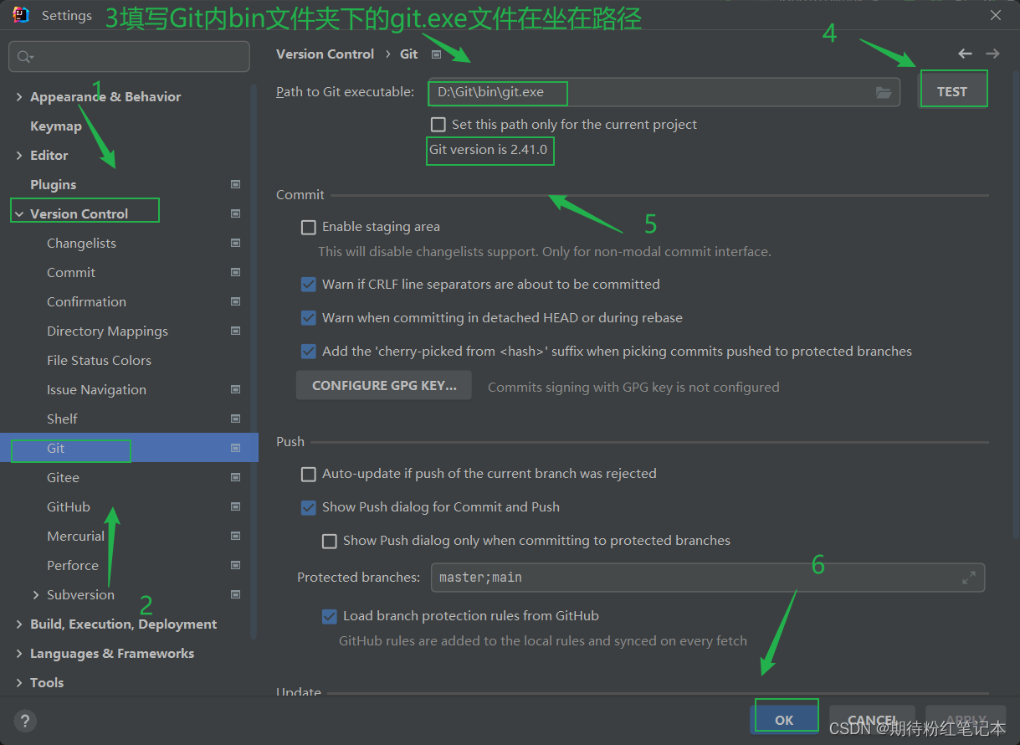
Task: Open the Keymap settings page
Action: coord(56,126)
